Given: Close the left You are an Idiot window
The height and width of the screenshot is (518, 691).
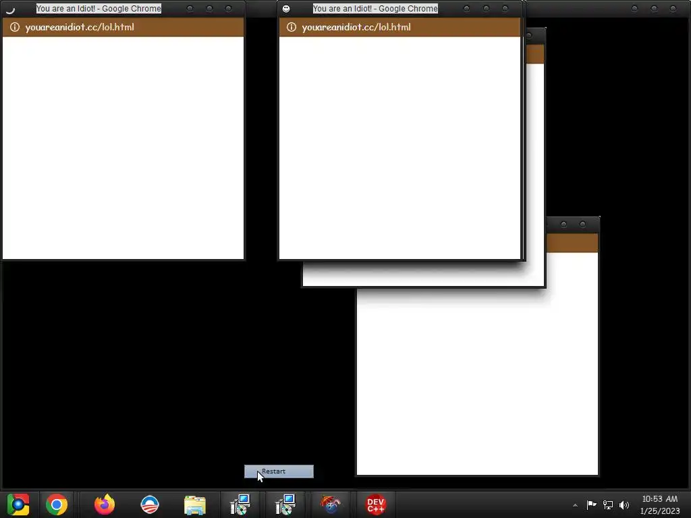Looking at the screenshot, I should (x=228, y=8).
